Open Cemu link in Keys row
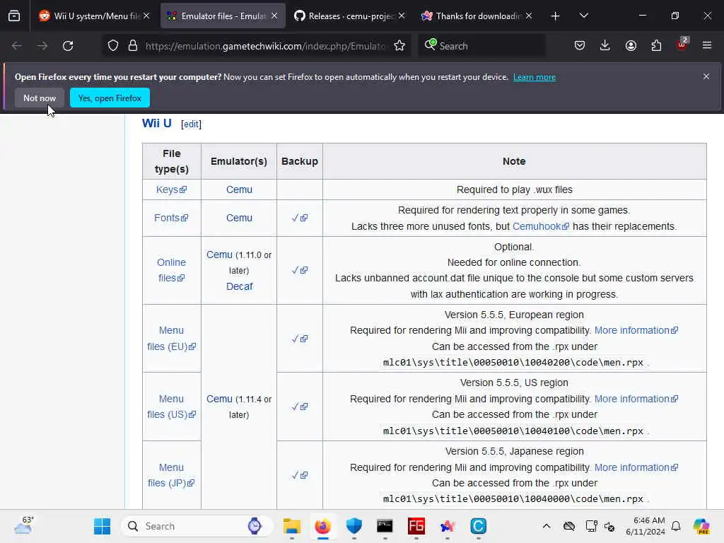724x543 pixels. 239,189
